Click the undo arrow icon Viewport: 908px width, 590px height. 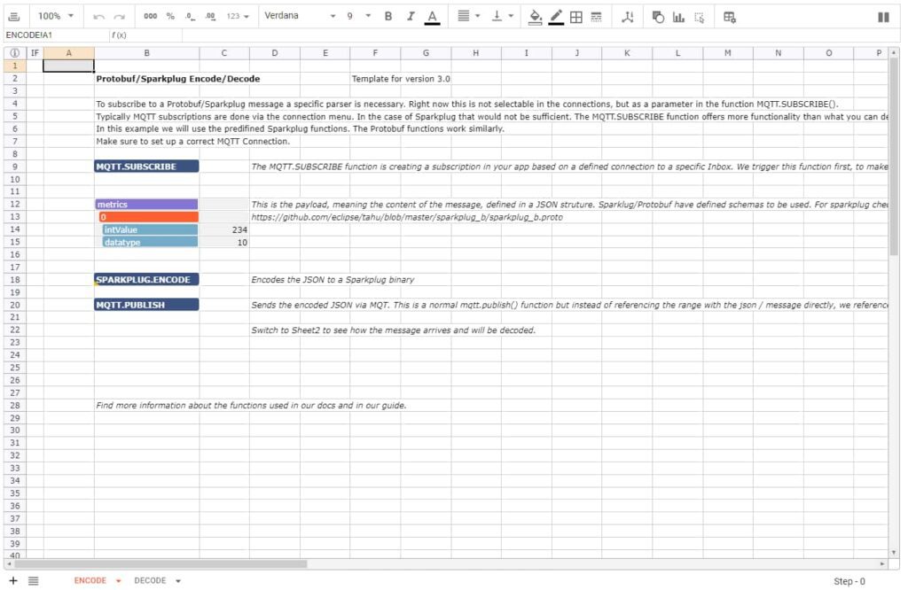point(98,16)
